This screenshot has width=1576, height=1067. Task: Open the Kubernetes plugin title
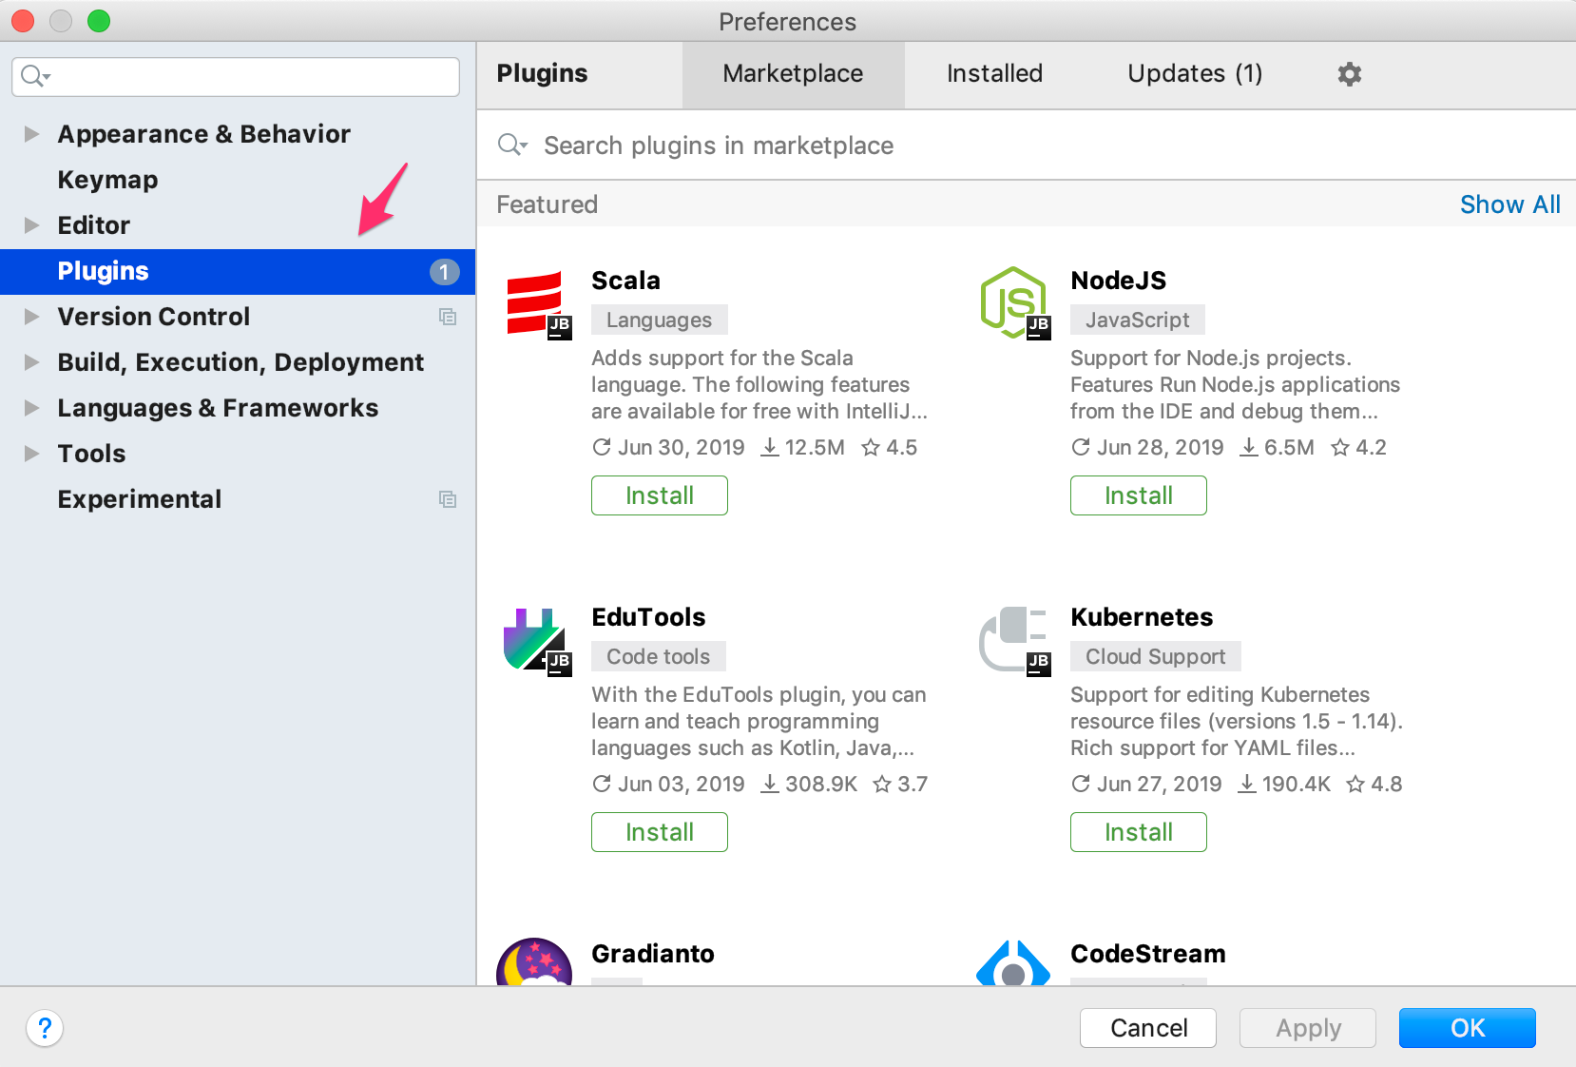(1142, 617)
